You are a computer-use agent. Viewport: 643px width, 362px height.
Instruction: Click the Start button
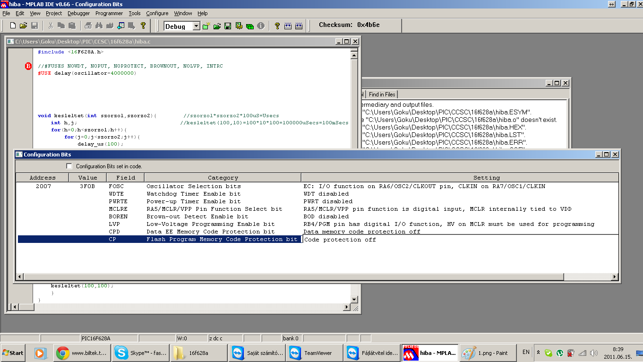(14, 353)
